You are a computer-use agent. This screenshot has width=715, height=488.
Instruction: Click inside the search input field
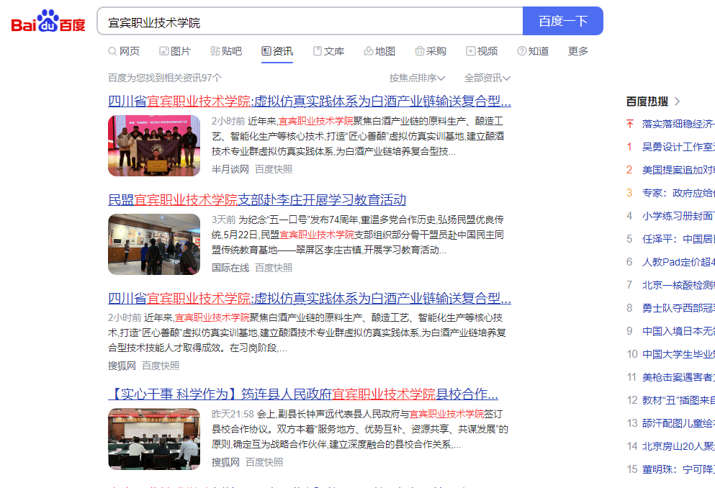tap(310, 22)
